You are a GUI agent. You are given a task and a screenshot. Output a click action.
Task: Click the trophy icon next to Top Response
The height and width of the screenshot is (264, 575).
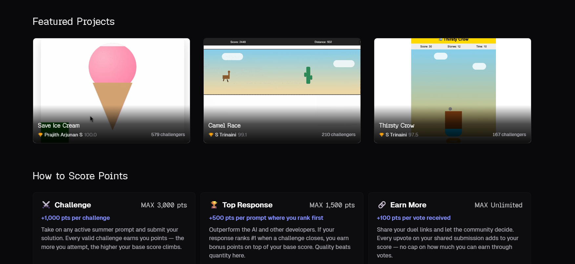tap(214, 205)
